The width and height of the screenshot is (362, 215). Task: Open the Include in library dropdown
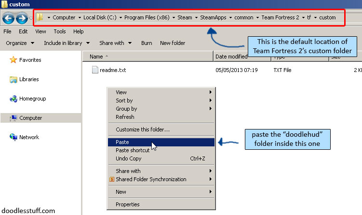[x=66, y=43]
